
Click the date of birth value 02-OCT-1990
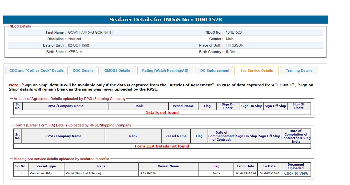[x=78, y=46]
